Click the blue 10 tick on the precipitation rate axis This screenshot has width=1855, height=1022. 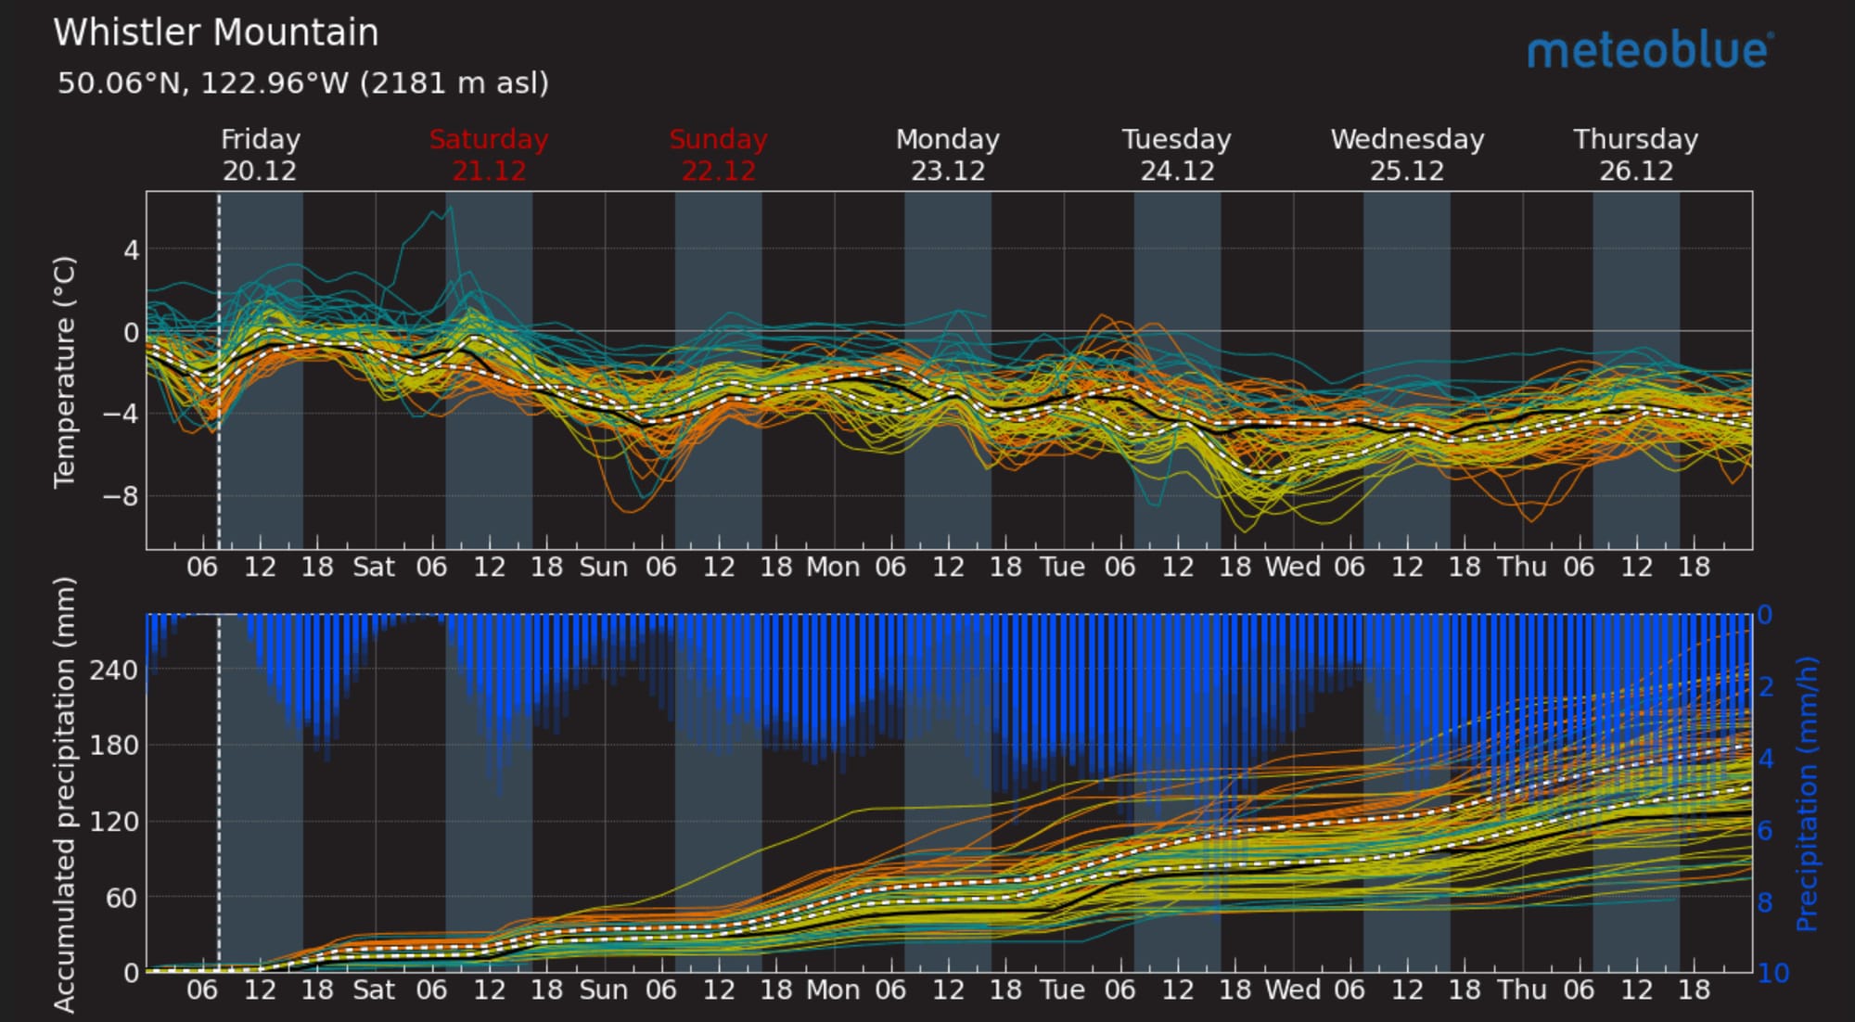click(x=1772, y=973)
